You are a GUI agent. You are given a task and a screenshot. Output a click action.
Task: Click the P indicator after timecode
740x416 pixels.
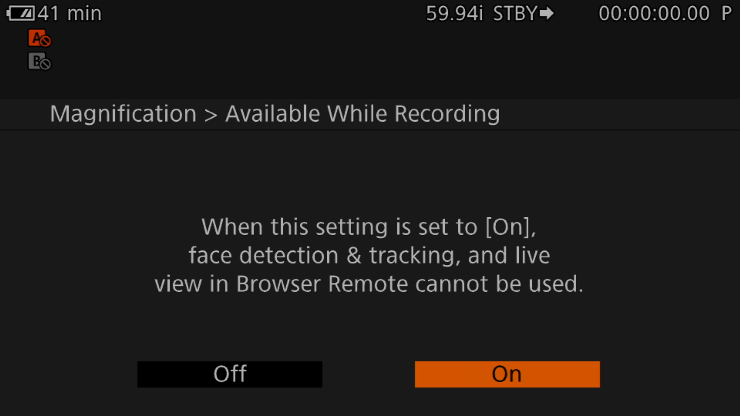pos(726,13)
